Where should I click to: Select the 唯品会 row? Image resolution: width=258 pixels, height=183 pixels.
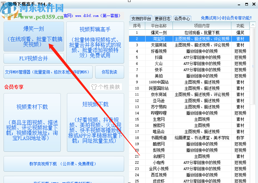pyautogui.click(x=189, y=132)
